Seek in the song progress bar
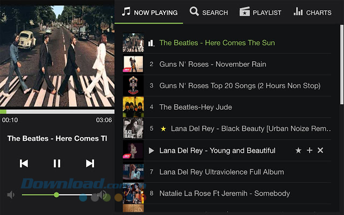 (56, 111)
